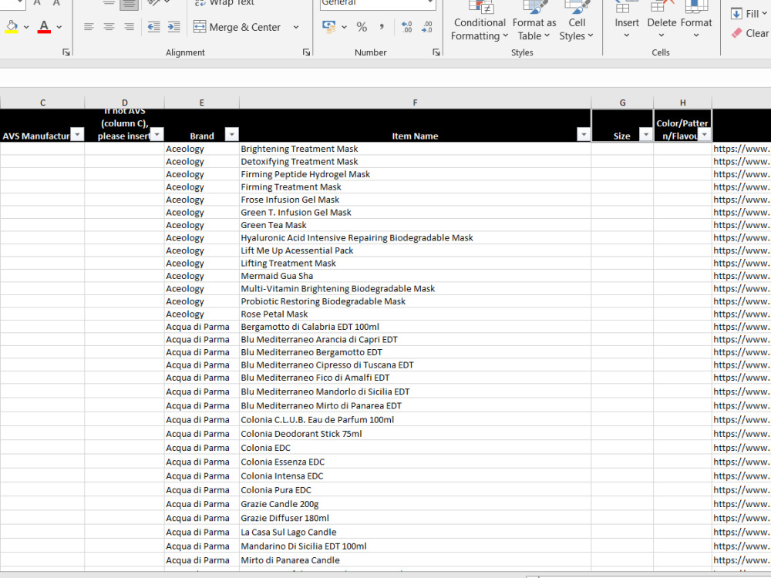Select the Brand header cell

tap(201, 126)
